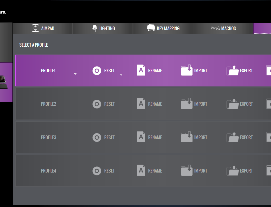
Task: Click the Export label in Profile3 row
Action: (x=246, y=138)
